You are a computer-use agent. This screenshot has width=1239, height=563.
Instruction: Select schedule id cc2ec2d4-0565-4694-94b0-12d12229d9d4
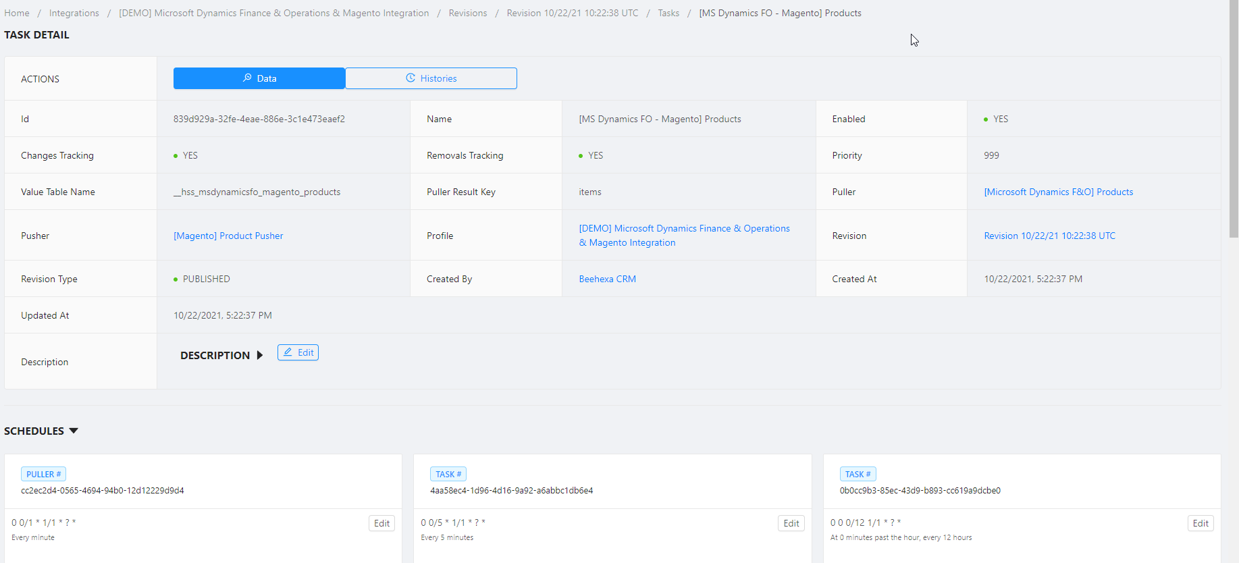pyautogui.click(x=103, y=491)
